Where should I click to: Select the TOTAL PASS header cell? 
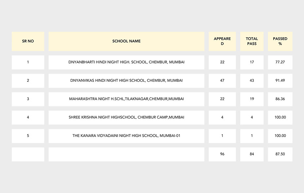point(252,41)
